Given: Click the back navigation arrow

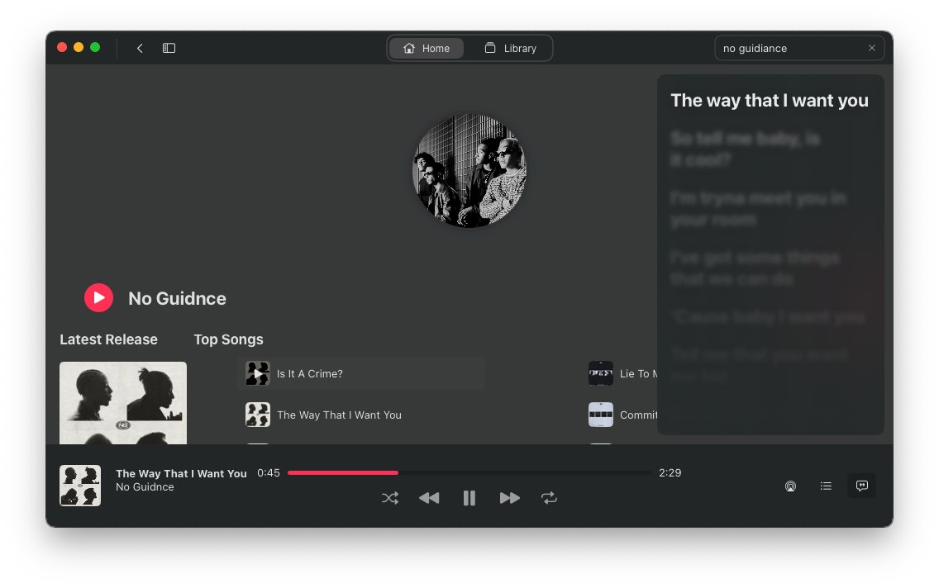Looking at the screenshot, I should click(x=140, y=49).
